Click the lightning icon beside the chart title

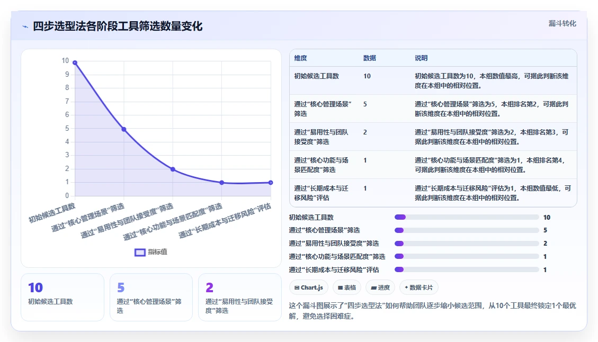tap(25, 26)
